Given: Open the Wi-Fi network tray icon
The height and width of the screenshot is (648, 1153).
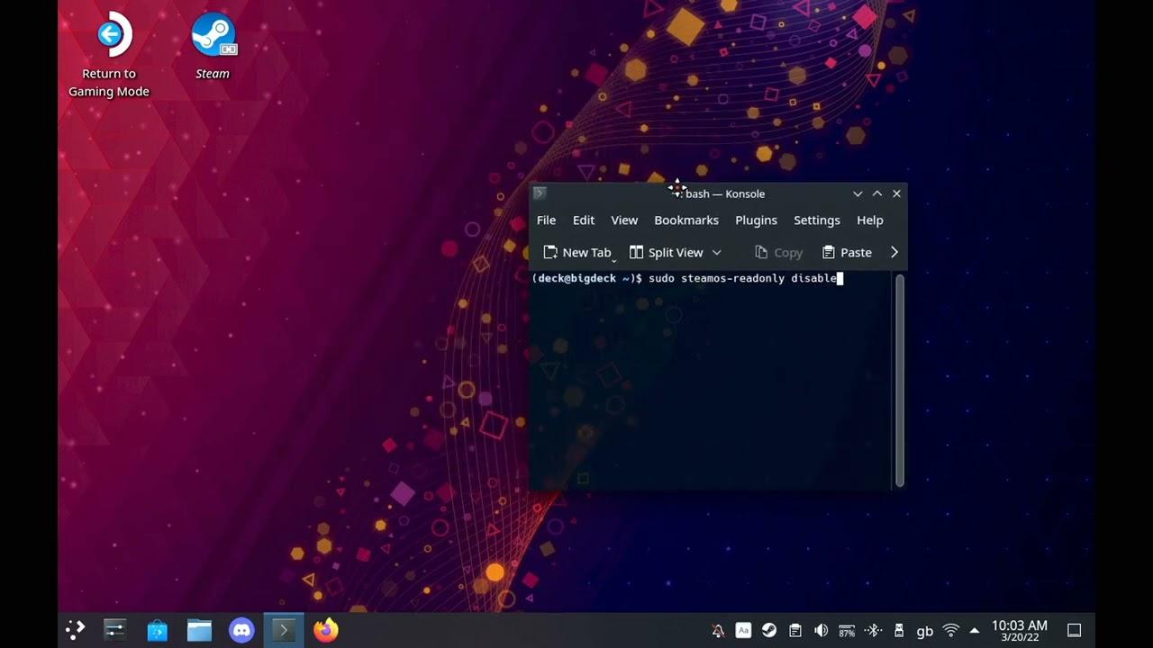Looking at the screenshot, I should tap(950, 631).
